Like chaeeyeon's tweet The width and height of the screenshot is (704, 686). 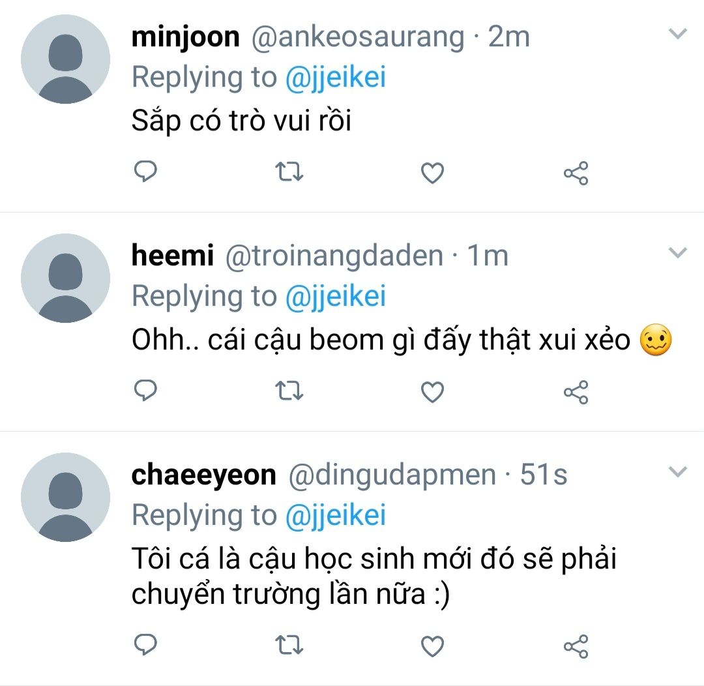coord(432,646)
